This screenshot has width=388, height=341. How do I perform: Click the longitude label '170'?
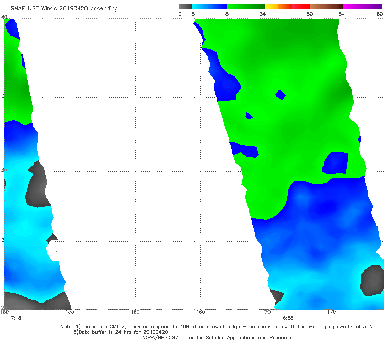266,312
